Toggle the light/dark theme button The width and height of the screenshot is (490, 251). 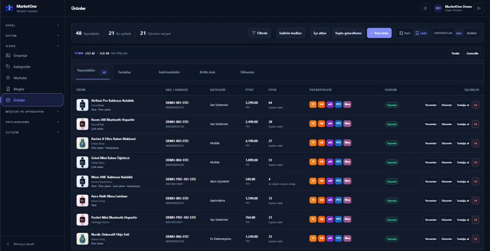pos(425,8)
